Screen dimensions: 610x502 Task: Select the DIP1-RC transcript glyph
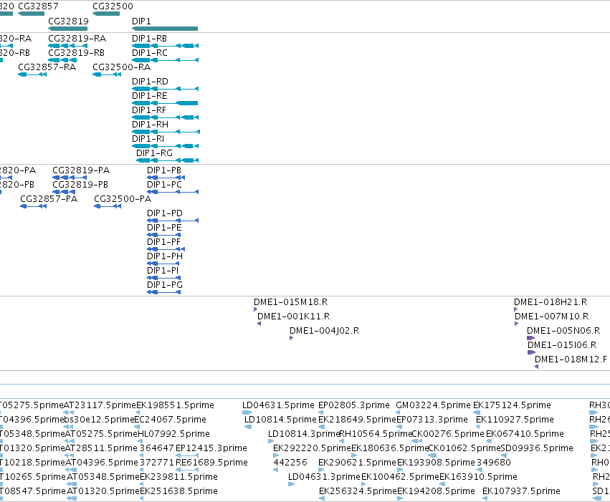[166, 60]
